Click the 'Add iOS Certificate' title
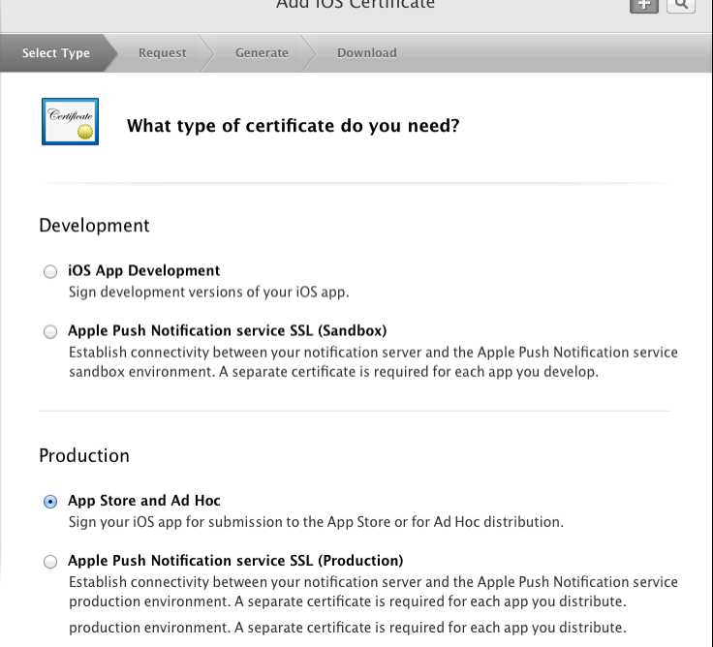The width and height of the screenshot is (713, 647). 356,5
